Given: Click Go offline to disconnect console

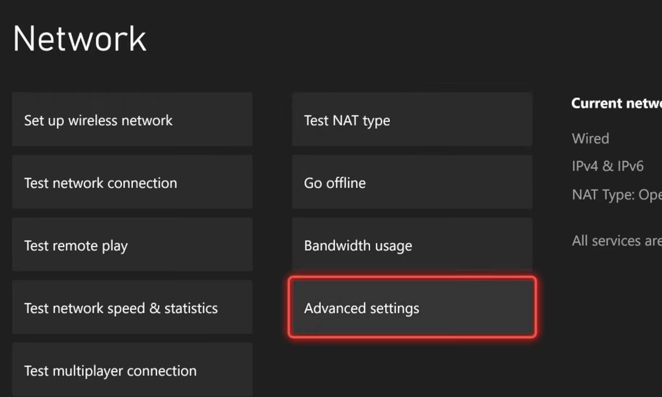Looking at the screenshot, I should click(412, 182).
